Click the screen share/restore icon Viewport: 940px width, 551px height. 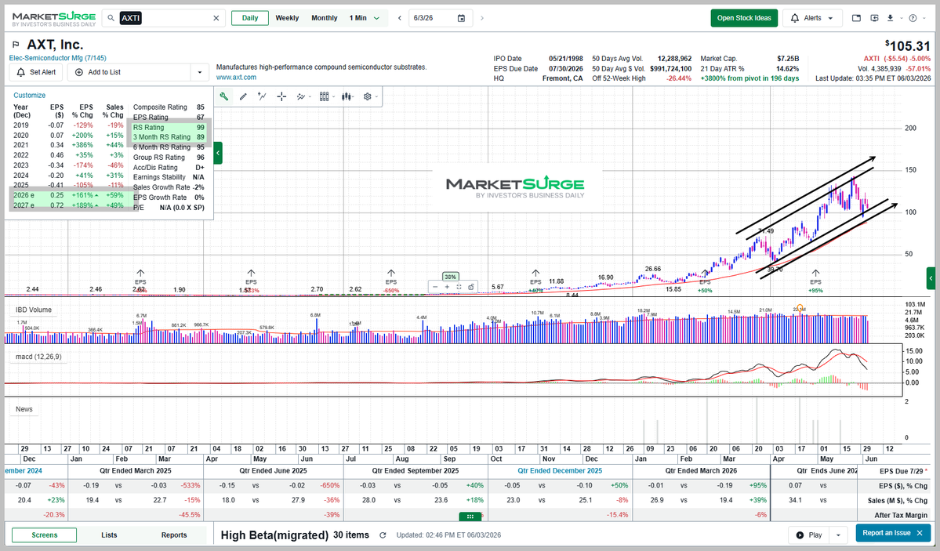pos(874,18)
